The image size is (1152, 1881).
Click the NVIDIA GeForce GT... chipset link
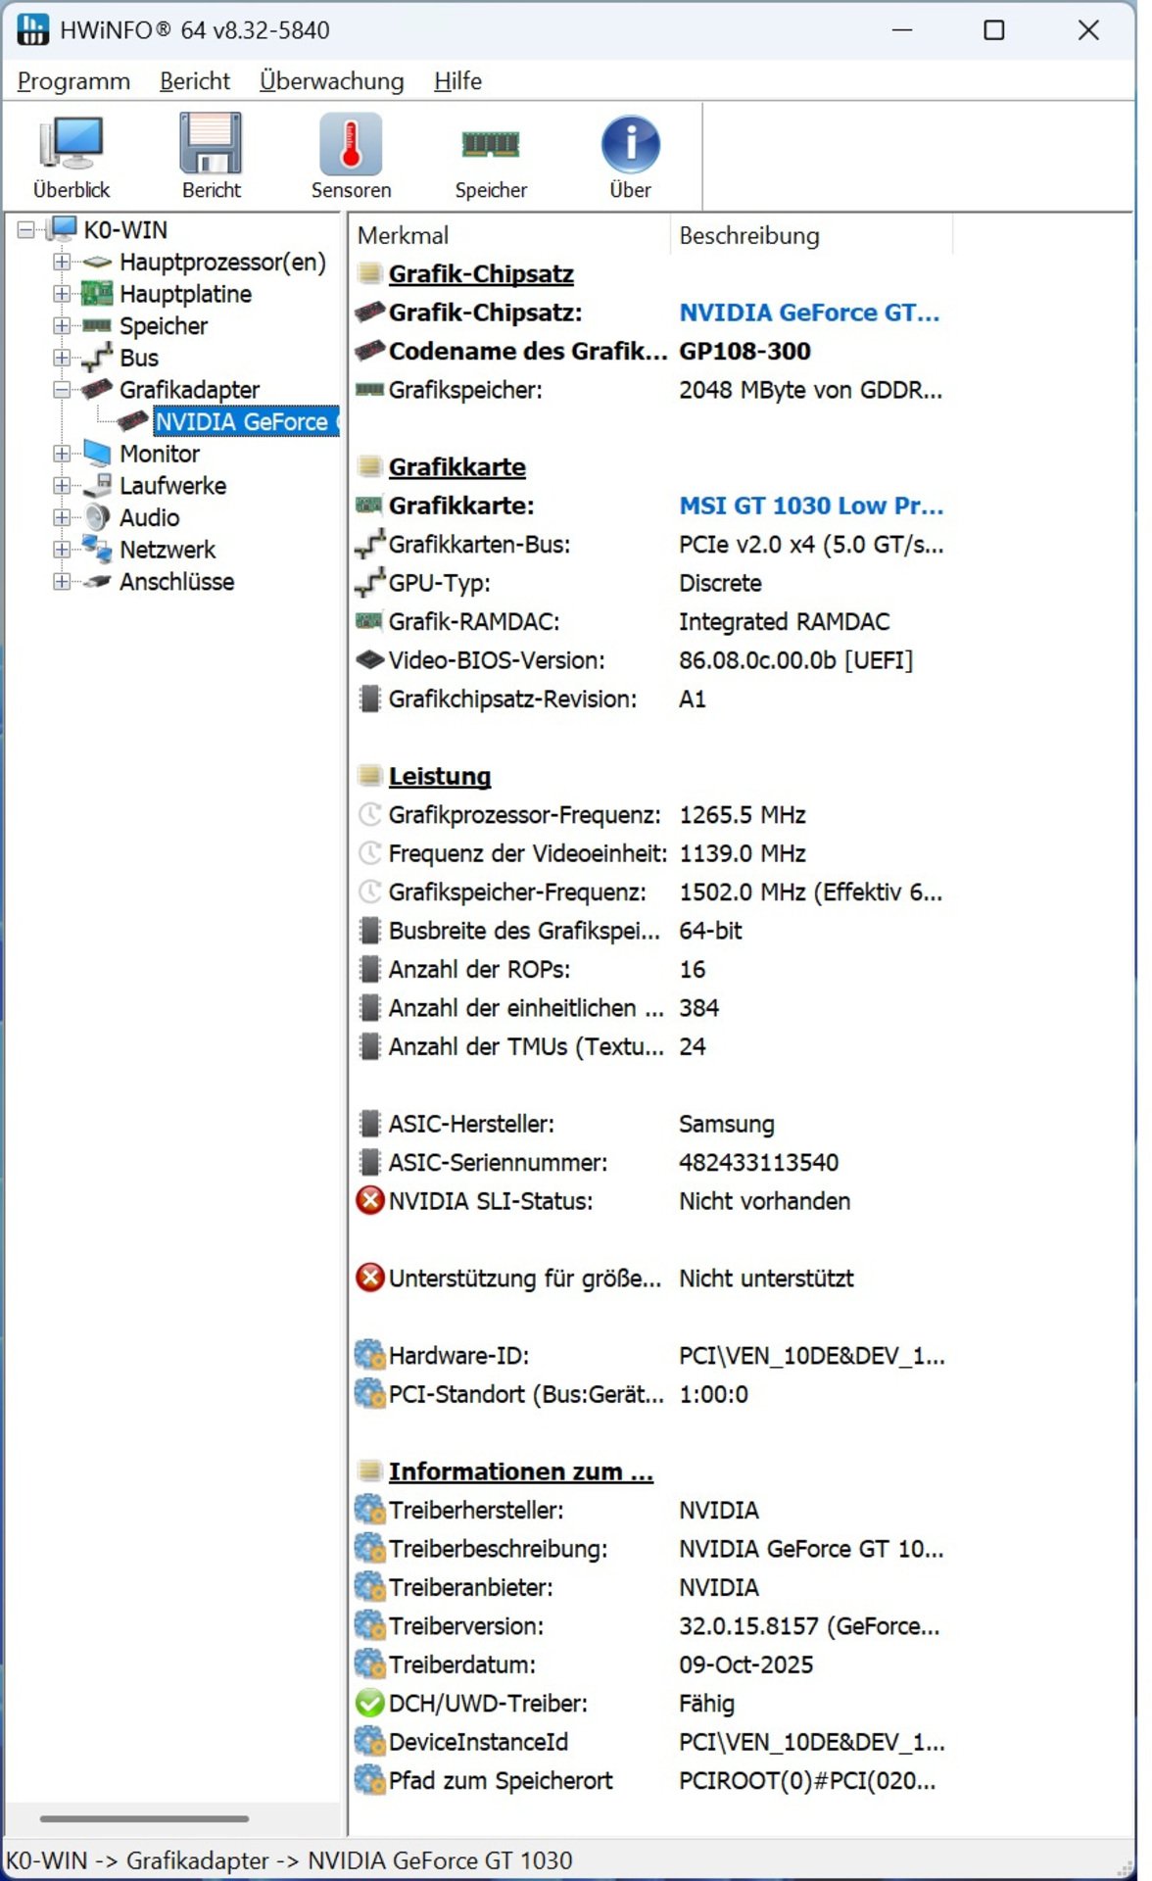809,313
